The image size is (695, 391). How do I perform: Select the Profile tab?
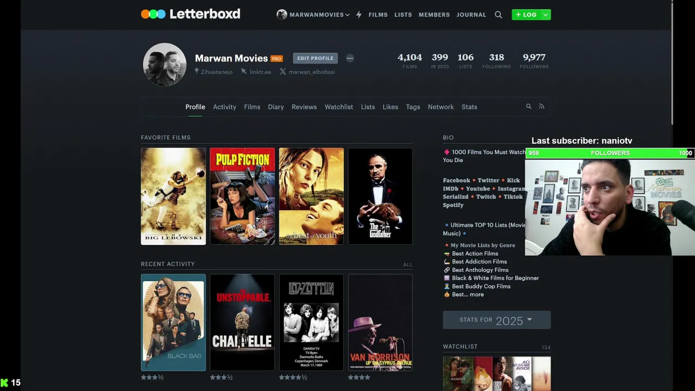[x=195, y=107]
